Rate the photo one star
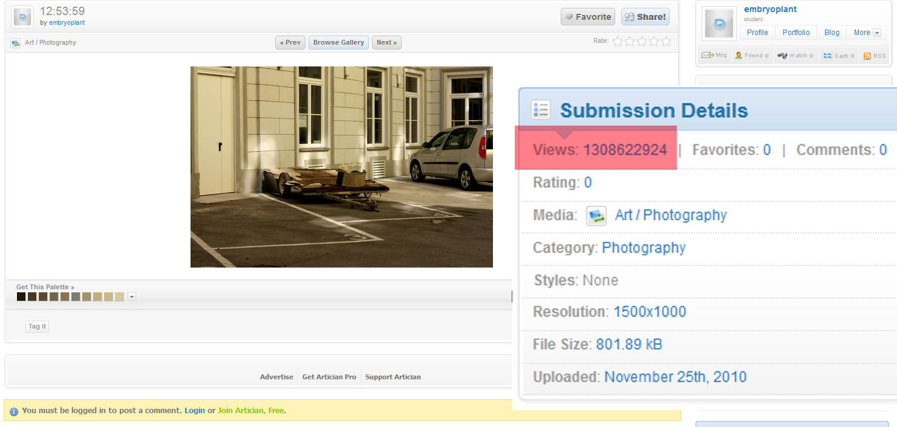897x427 pixels. (x=618, y=42)
